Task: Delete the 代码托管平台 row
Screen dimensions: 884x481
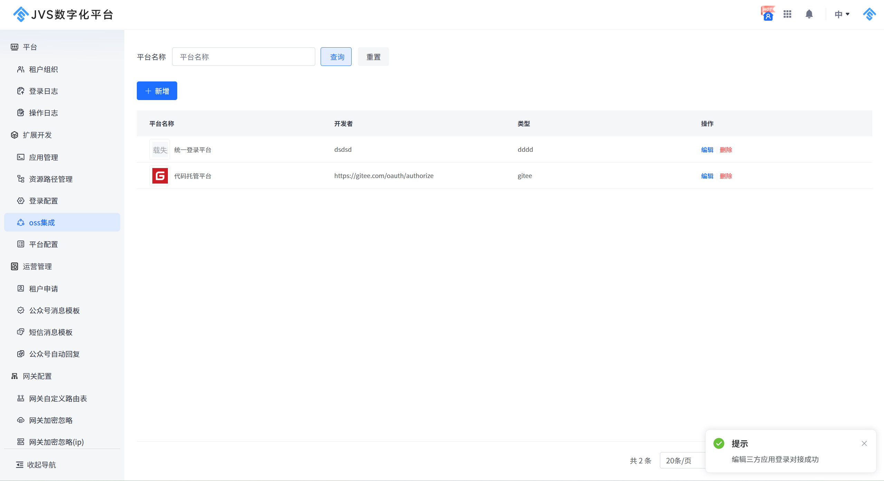Action: point(726,176)
